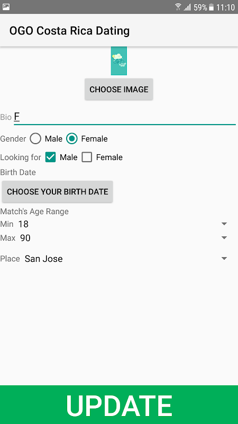Image resolution: width=238 pixels, height=424 pixels.
Task: Select the Female gender radio button
Action: [x=72, y=139]
